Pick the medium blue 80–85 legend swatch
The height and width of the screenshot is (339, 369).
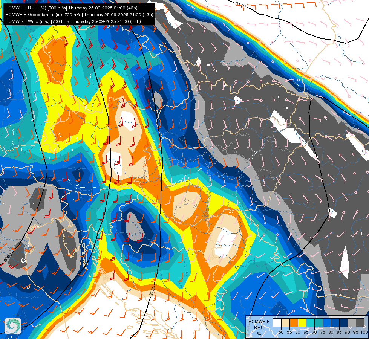[335, 322]
